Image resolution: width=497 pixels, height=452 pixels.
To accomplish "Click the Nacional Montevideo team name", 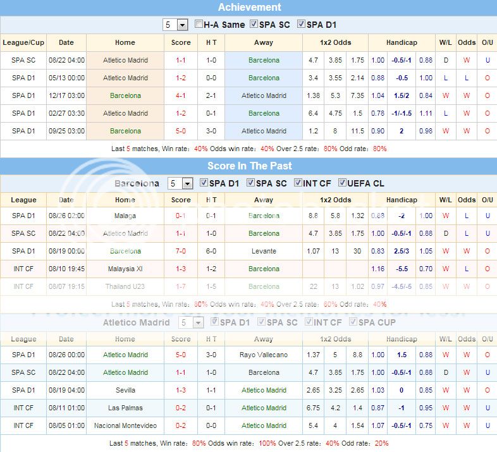I will pyautogui.click(x=125, y=425).
